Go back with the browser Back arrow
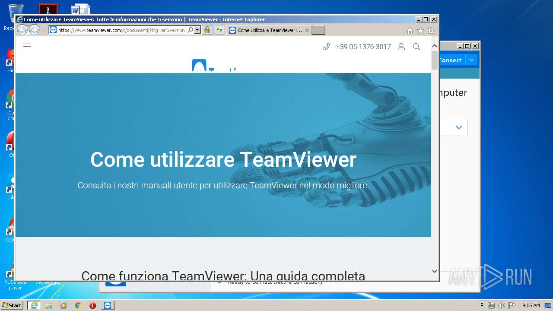 pyautogui.click(x=22, y=30)
